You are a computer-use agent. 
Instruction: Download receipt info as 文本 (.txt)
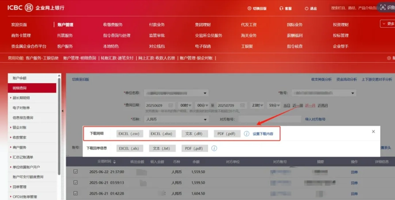tap(162, 148)
